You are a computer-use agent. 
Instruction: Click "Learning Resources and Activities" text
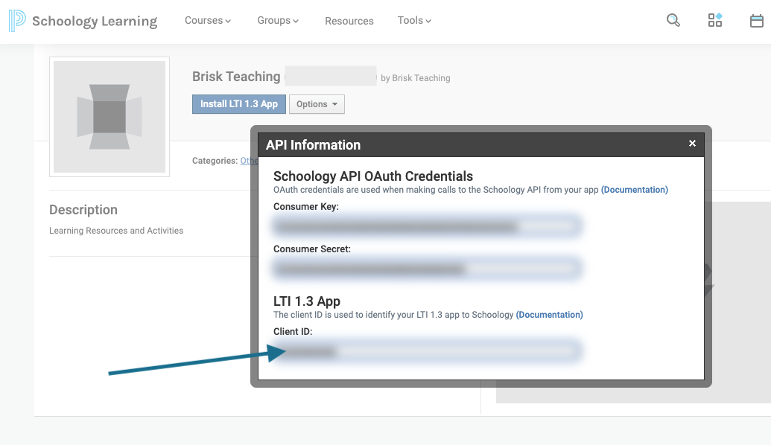tap(116, 231)
